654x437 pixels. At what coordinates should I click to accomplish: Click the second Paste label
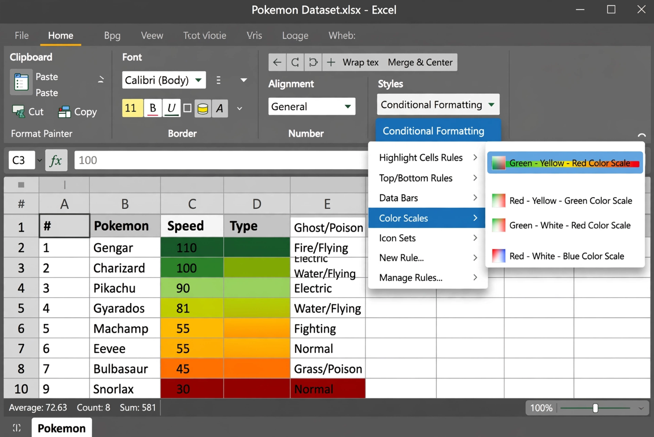coord(47,93)
